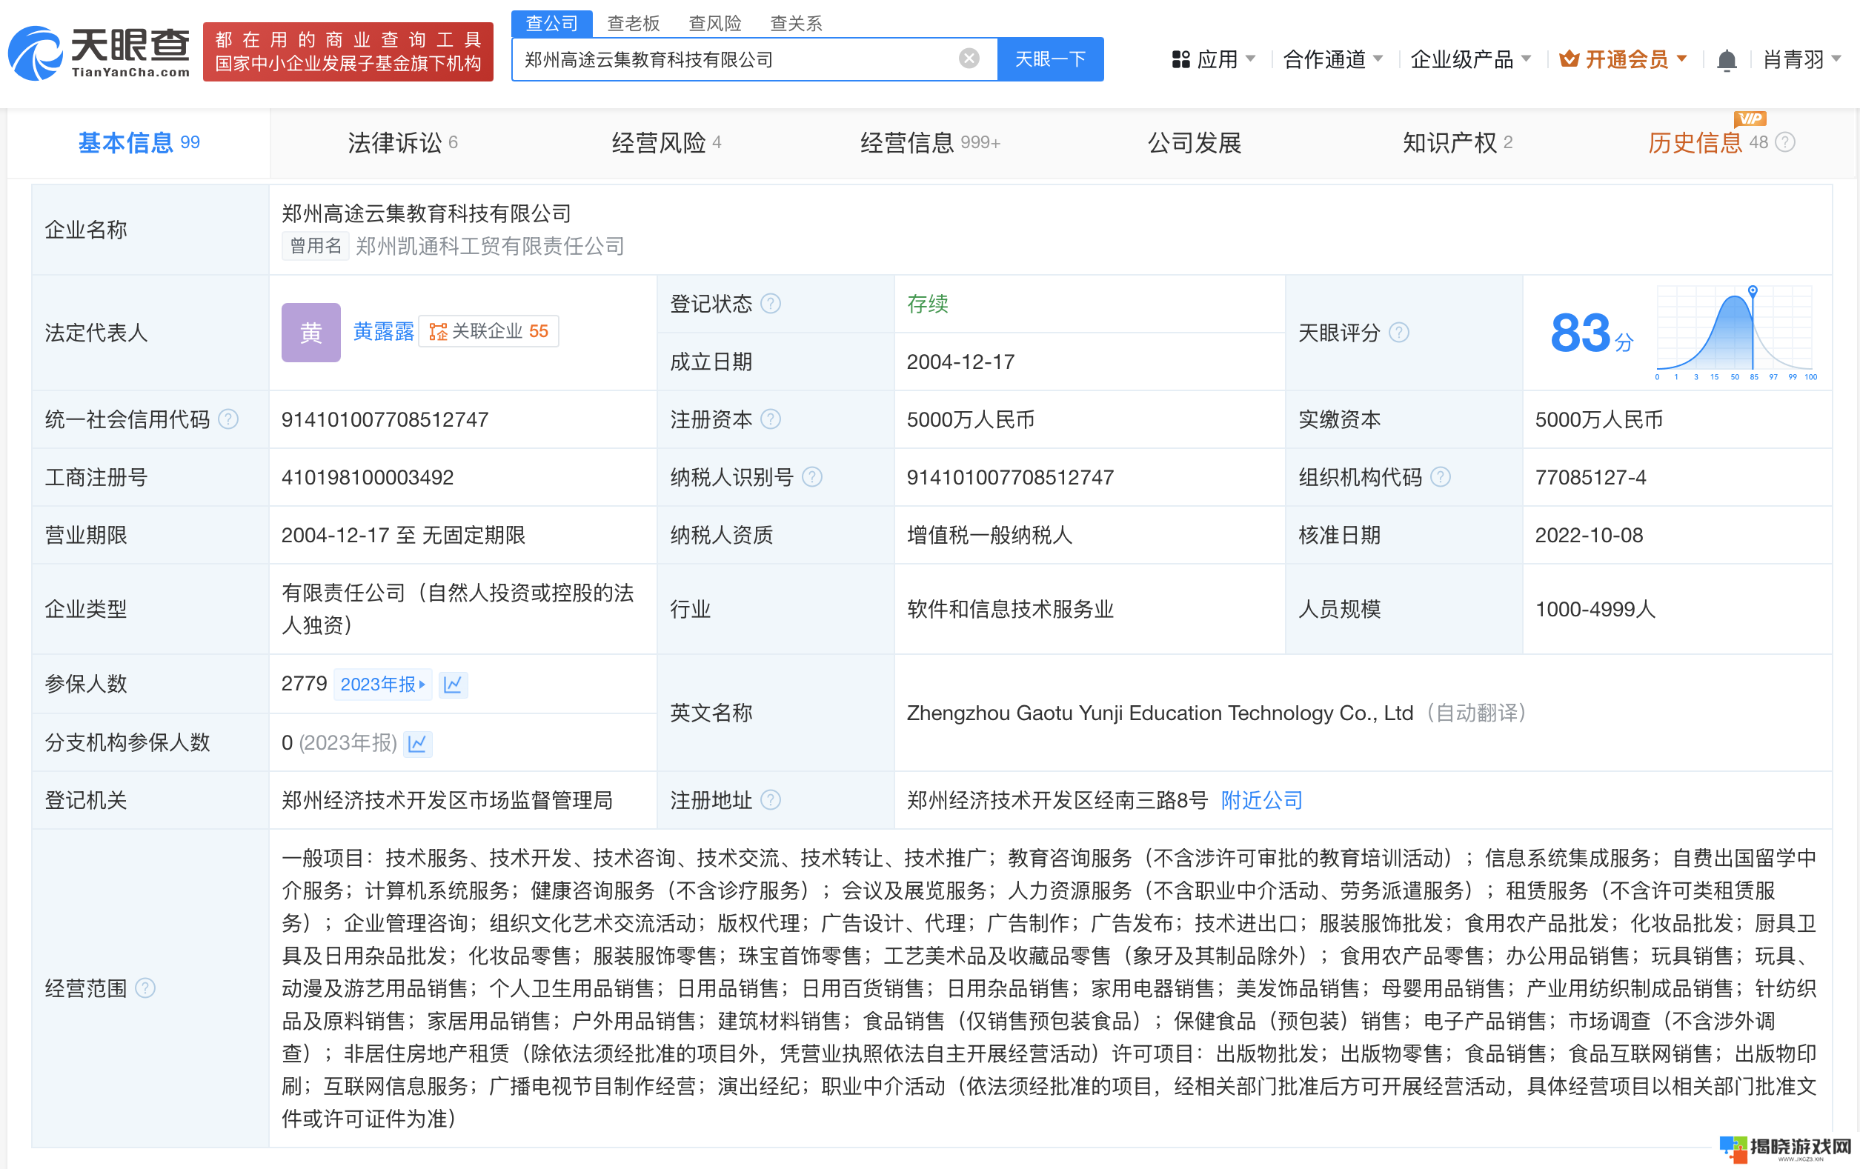This screenshot has width=1860, height=1169.
Task: Switch to the 公司发展 tab
Action: (1194, 143)
